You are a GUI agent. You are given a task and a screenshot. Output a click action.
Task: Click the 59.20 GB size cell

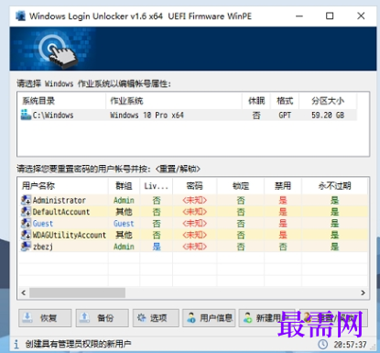[328, 116]
